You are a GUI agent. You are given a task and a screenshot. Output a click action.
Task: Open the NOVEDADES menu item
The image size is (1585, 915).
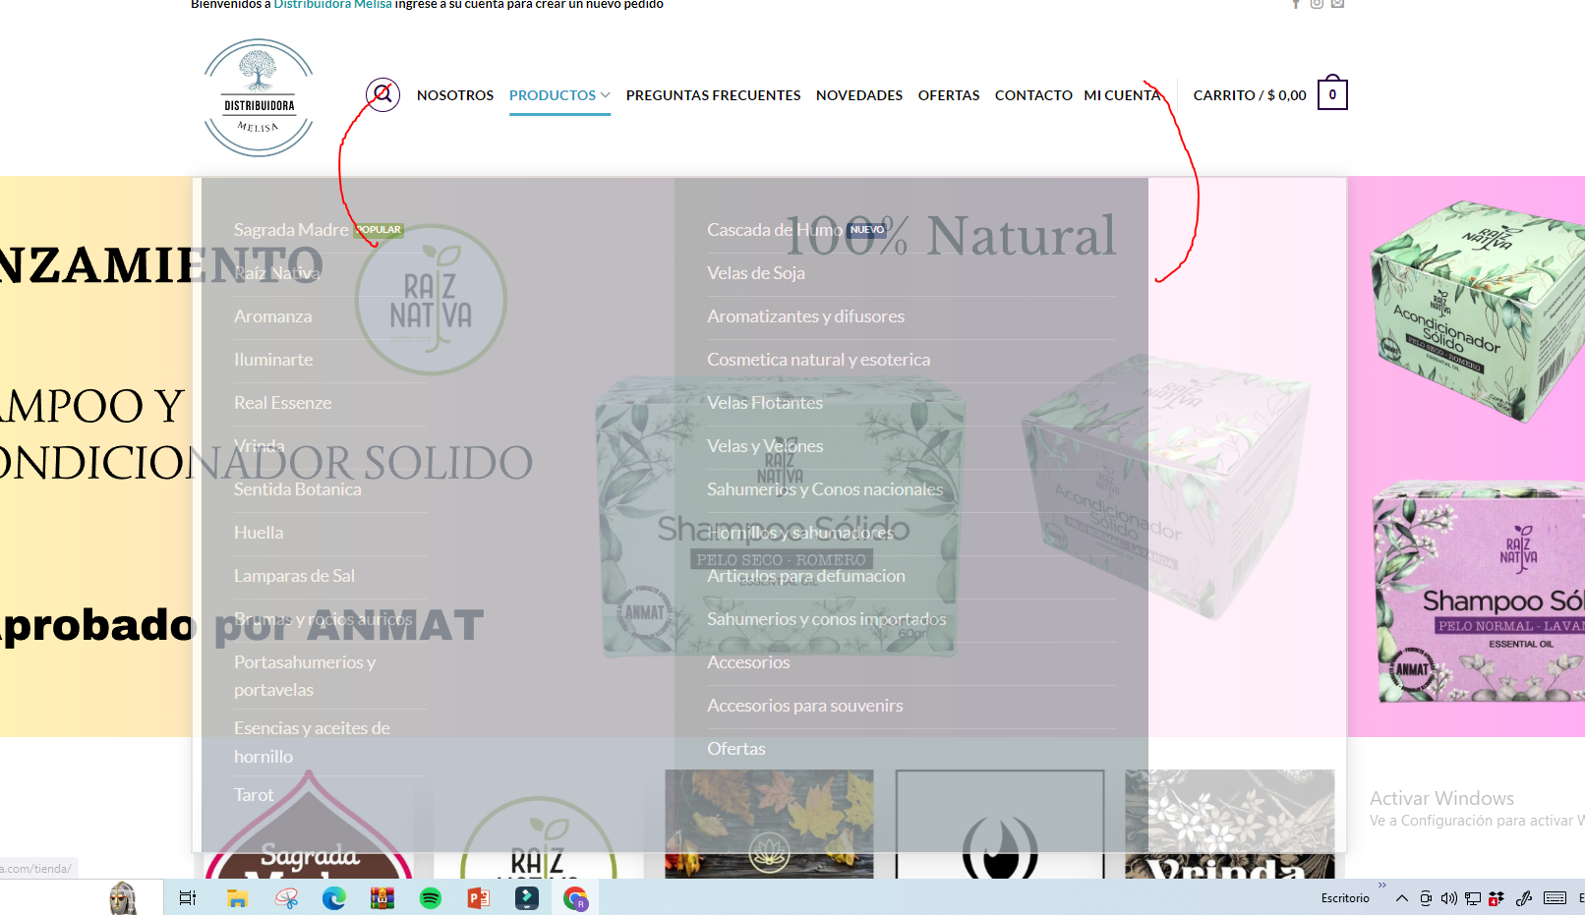coord(859,95)
